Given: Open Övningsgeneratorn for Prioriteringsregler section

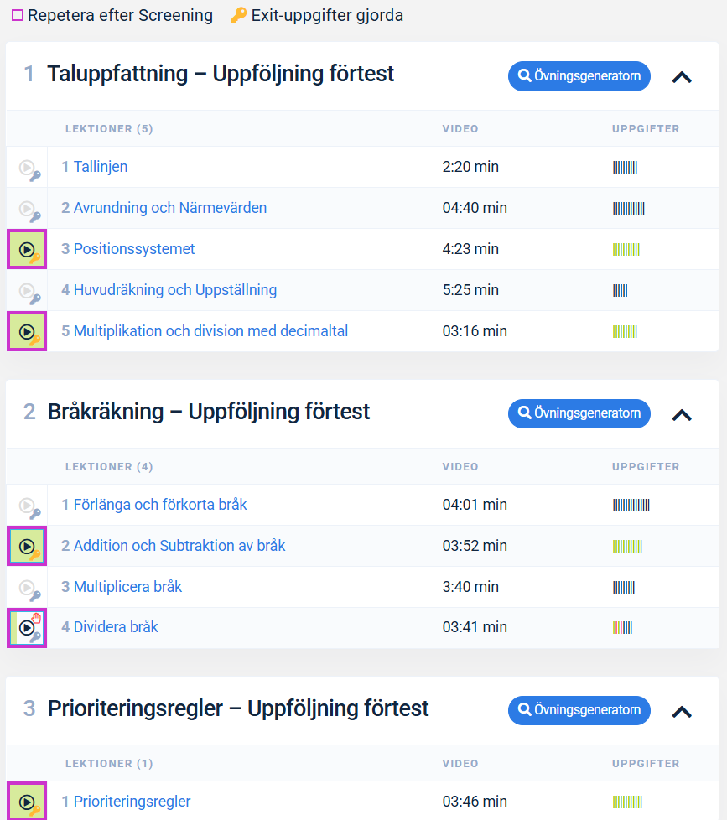Looking at the screenshot, I should [579, 710].
